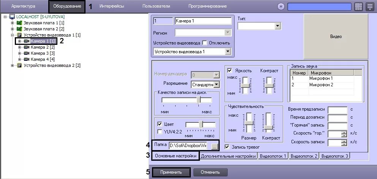The height and width of the screenshot is (179, 377).
Task: Click the Скорость записи stepper arrows
Action: 344,143
